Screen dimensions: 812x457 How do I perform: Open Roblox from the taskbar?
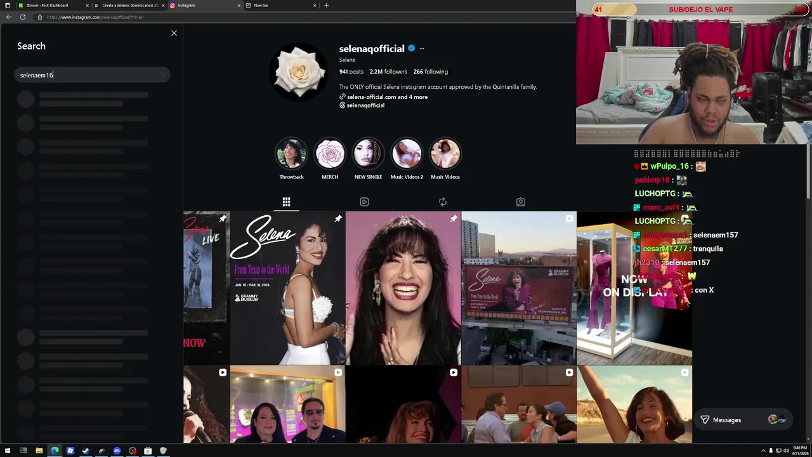point(70,451)
